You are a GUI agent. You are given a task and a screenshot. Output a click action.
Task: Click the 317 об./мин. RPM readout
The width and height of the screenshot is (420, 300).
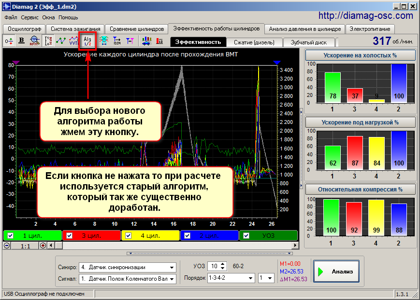tap(392, 41)
